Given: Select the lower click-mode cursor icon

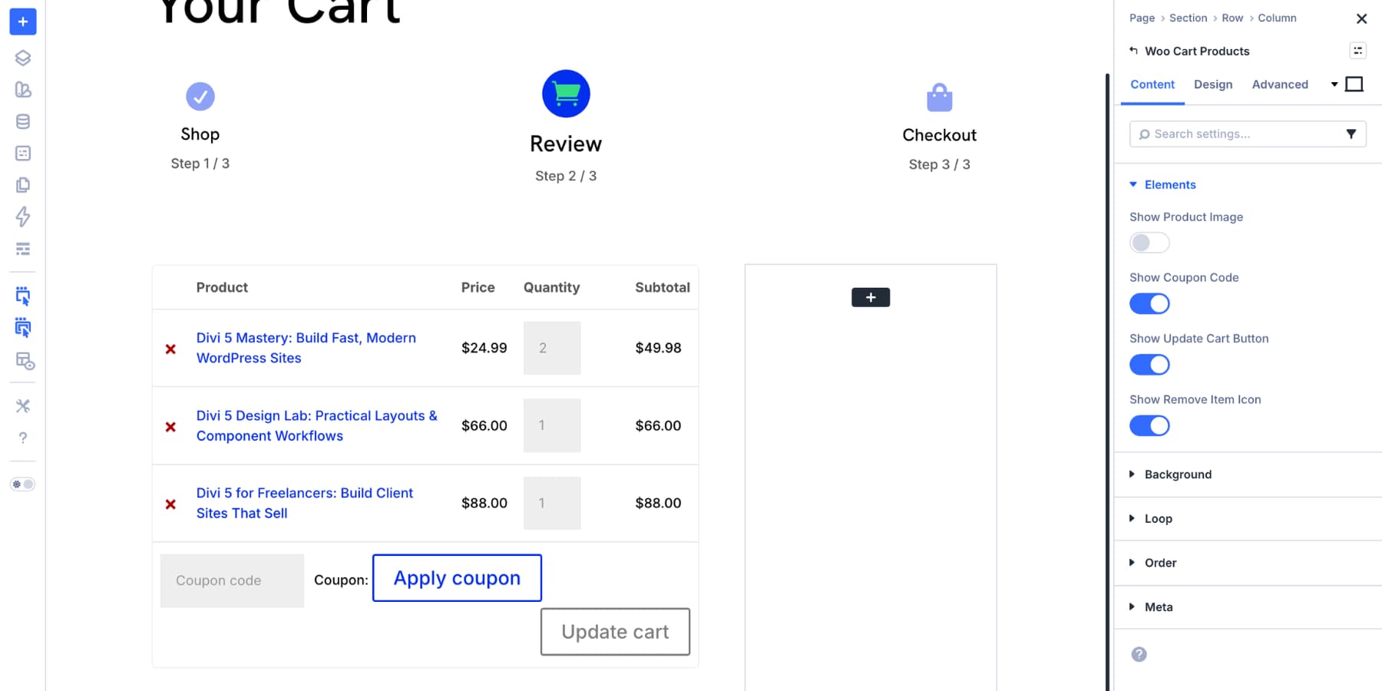Looking at the screenshot, I should click(x=23, y=328).
